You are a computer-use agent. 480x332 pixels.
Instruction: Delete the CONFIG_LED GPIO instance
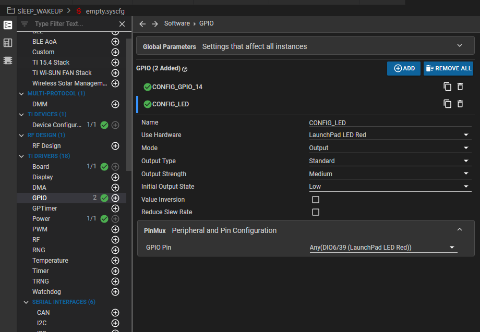click(460, 104)
